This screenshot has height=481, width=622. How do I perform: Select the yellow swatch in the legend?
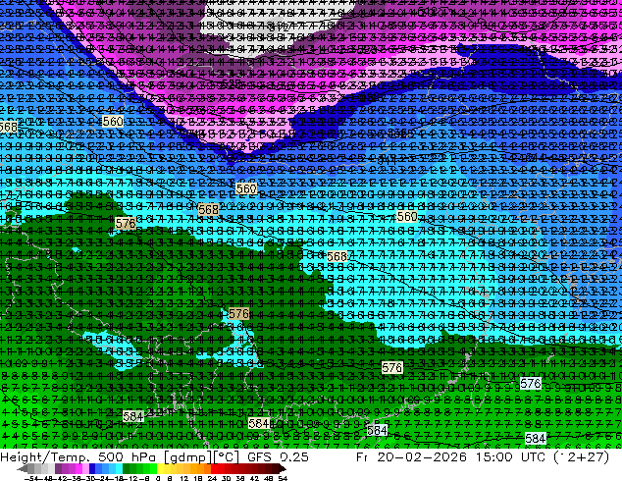coord(160,468)
